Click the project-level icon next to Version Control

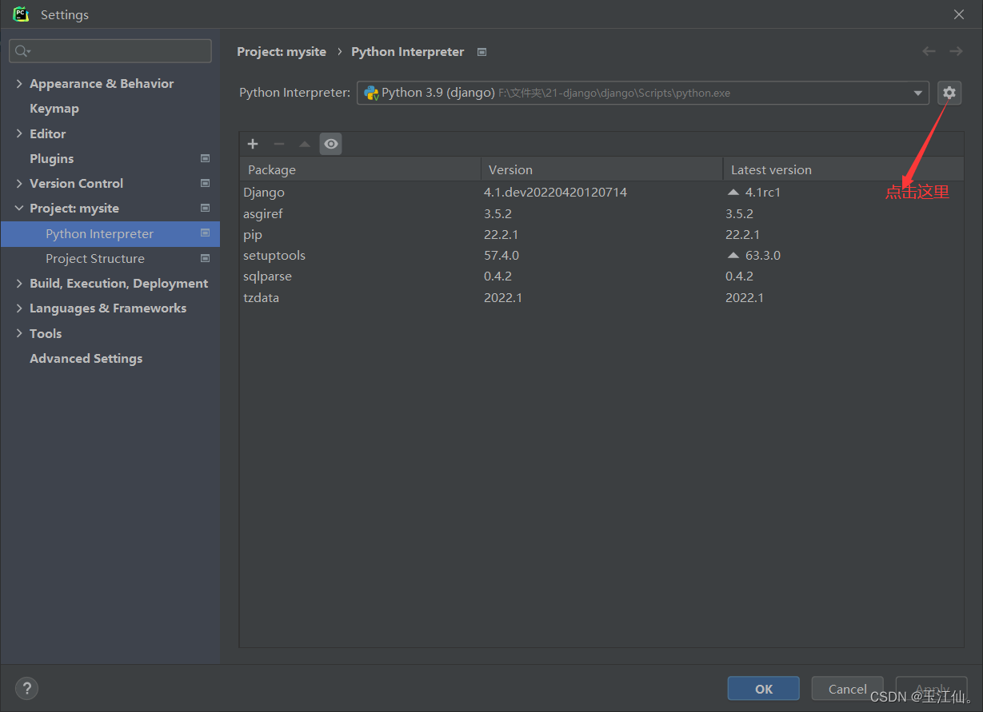[205, 183]
